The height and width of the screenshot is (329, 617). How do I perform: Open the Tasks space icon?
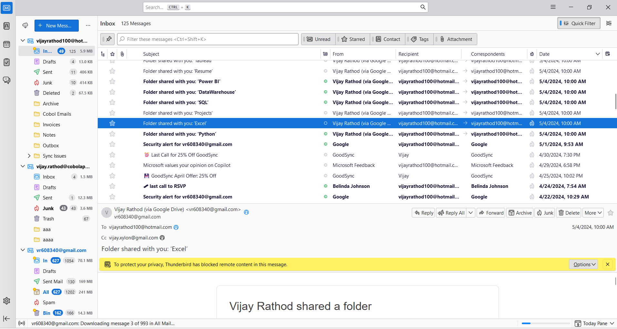(x=6, y=62)
